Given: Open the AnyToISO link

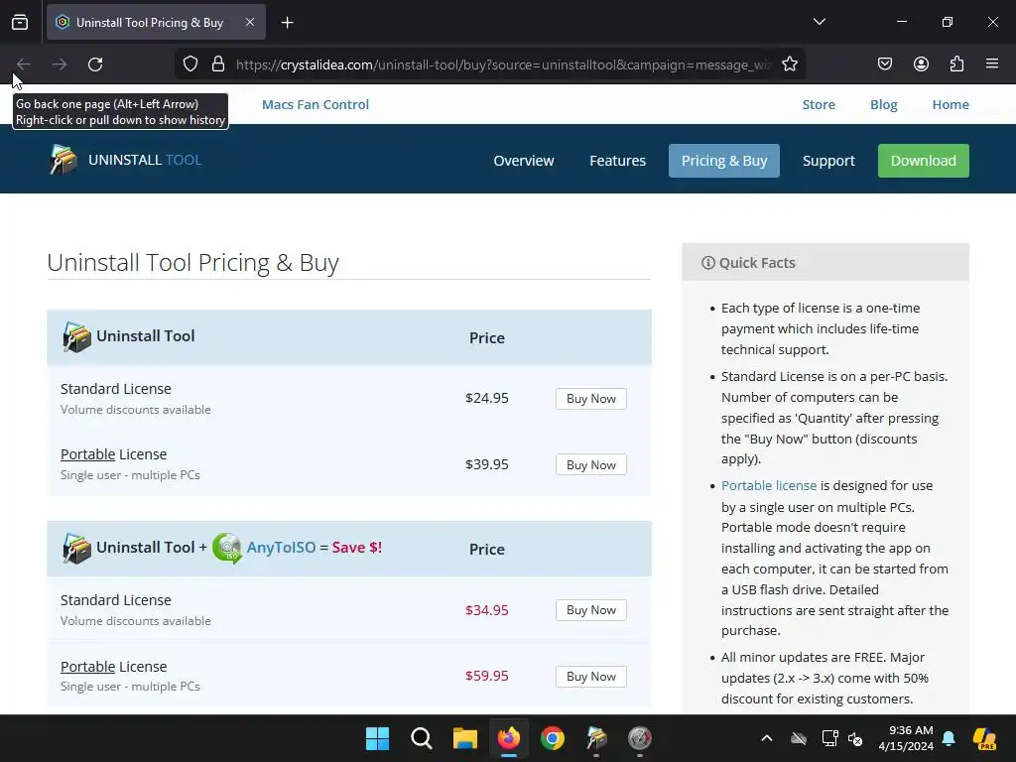Looking at the screenshot, I should [281, 548].
